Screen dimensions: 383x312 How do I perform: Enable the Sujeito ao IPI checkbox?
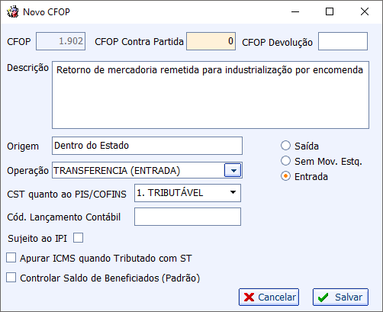[x=78, y=238]
